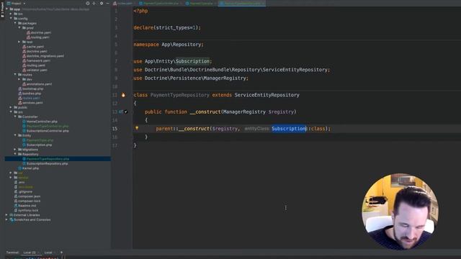Viewport: 461px width, 259px height.
Task: Open composer.lock file
Action: [29, 201]
